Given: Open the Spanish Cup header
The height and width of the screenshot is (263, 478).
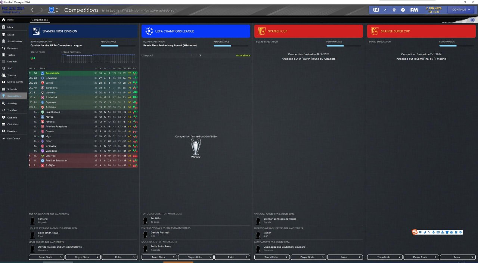Looking at the screenshot, I should pyautogui.click(x=308, y=31).
